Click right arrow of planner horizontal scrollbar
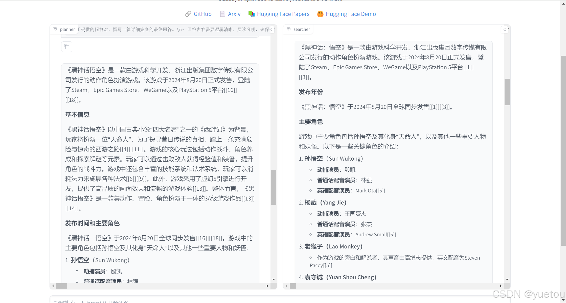566x303 pixels. [267, 286]
